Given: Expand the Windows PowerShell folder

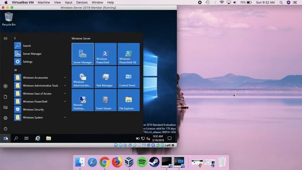Looking at the screenshot, I should [41, 102].
